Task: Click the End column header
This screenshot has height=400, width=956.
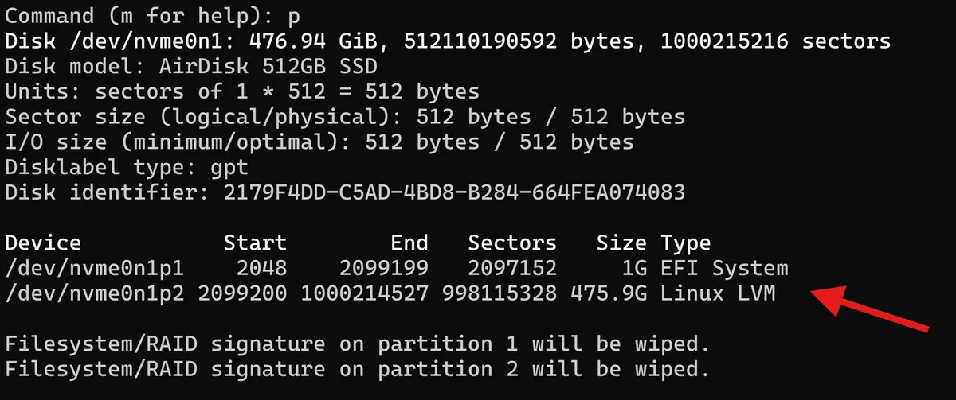Action: coord(409,243)
